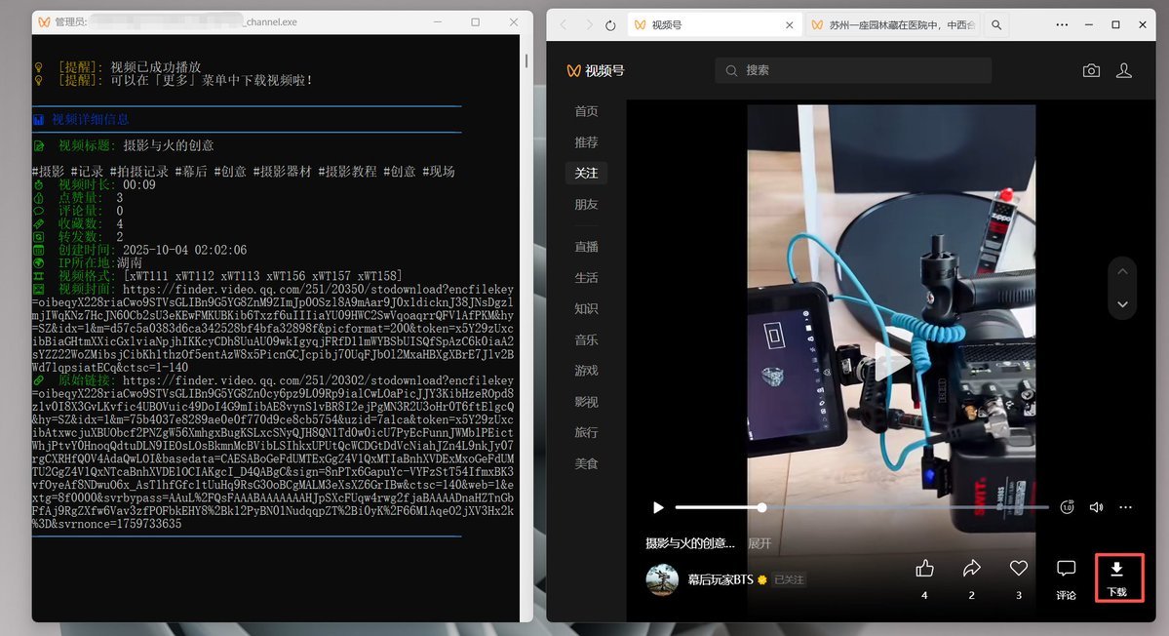Open the three-dot menu in title bar
The height and width of the screenshot is (636, 1169).
tap(1062, 24)
